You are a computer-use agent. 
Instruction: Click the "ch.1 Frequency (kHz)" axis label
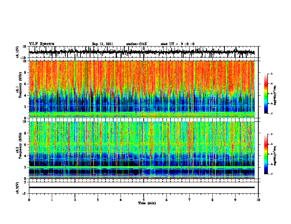tap(19, 85)
